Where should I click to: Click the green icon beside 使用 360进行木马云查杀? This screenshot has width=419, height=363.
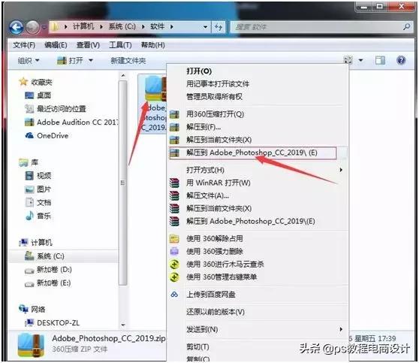174,264
